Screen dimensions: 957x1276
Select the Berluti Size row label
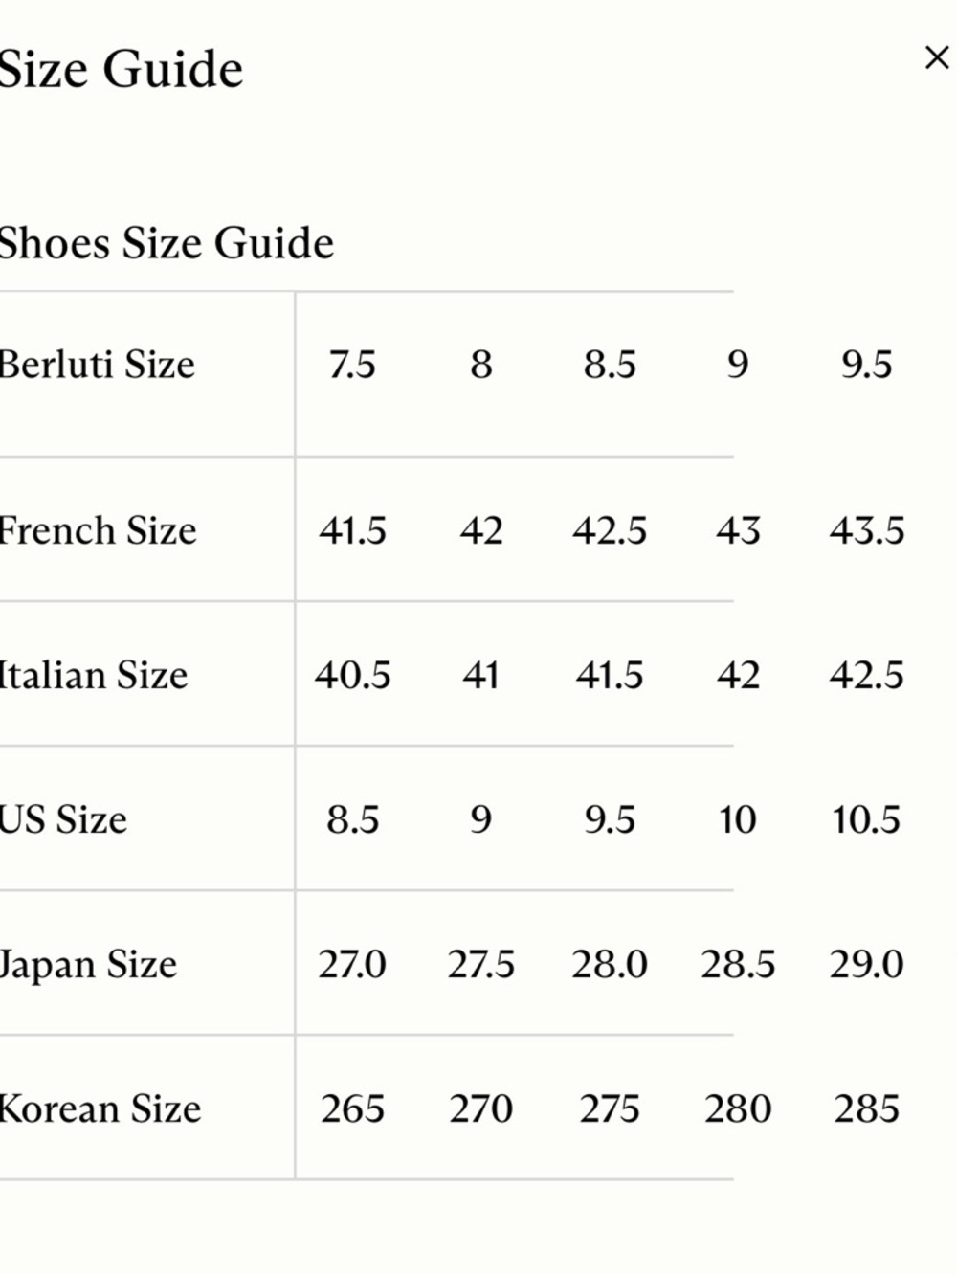click(x=97, y=365)
